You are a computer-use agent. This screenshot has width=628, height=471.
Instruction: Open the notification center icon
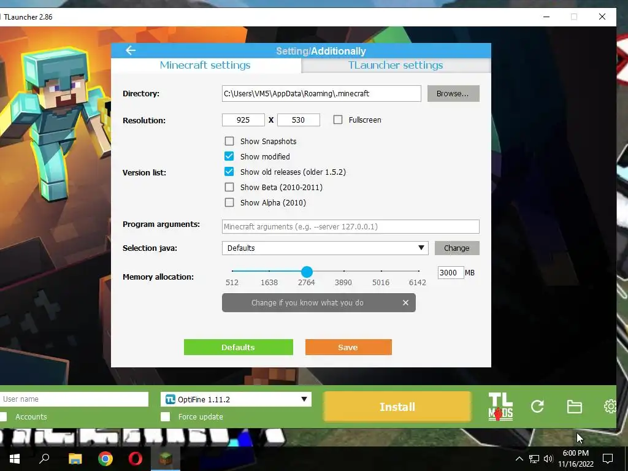tap(608, 459)
